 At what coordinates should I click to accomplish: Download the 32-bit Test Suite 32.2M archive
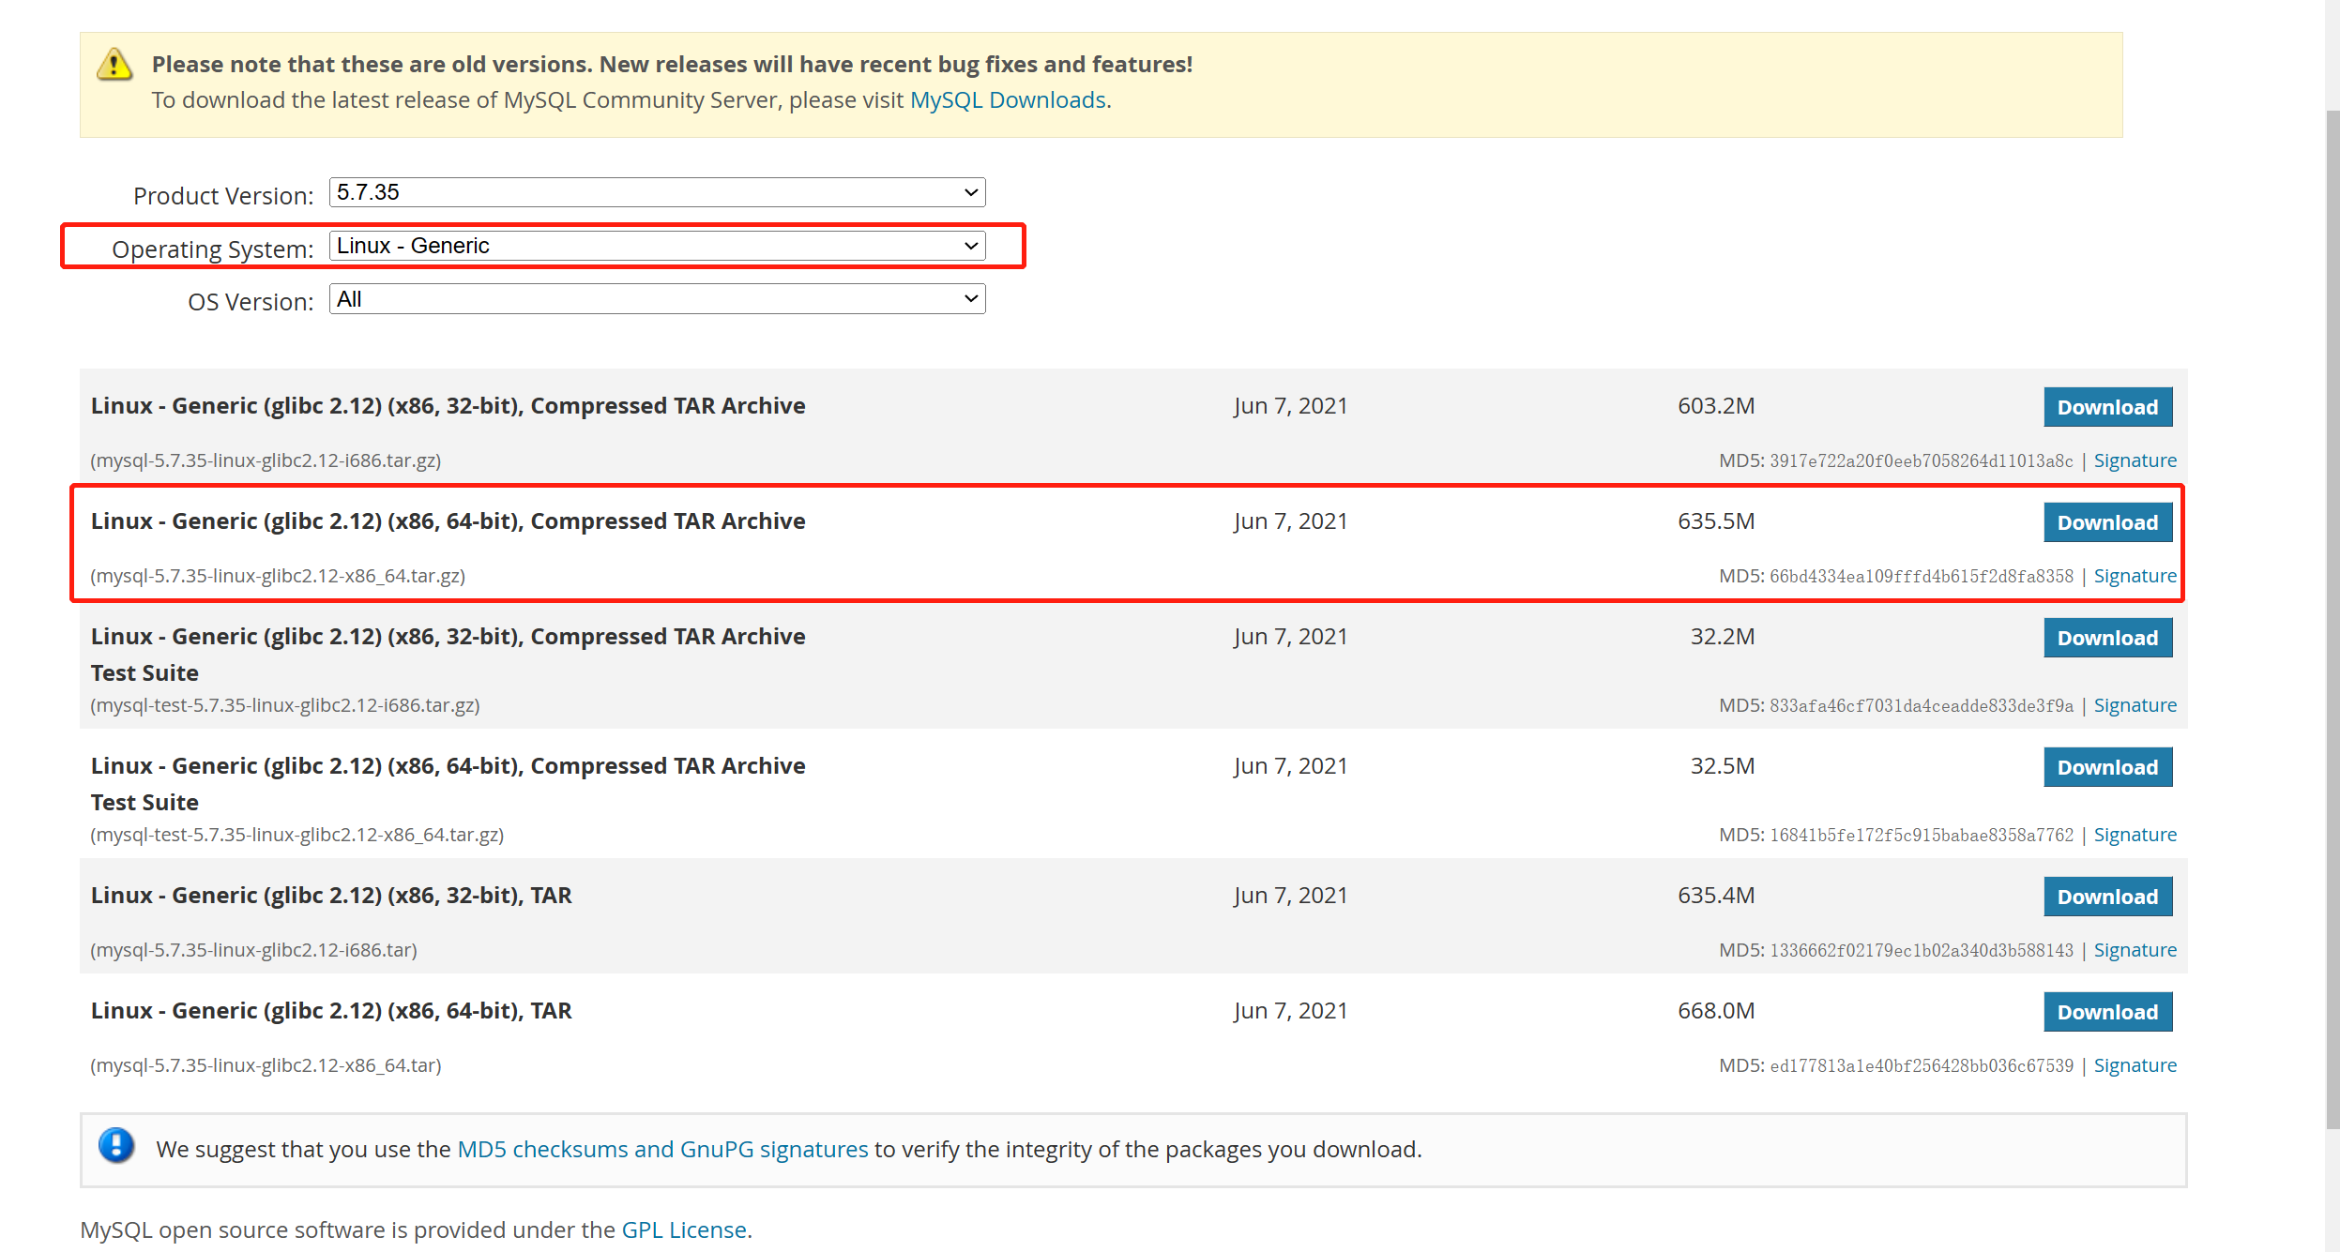(x=2107, y=638)
